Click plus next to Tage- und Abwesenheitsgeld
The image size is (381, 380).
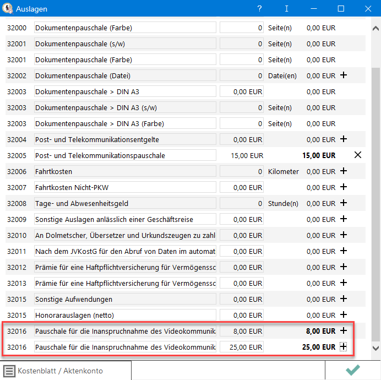pyautogui.click(x=344, y=203)
